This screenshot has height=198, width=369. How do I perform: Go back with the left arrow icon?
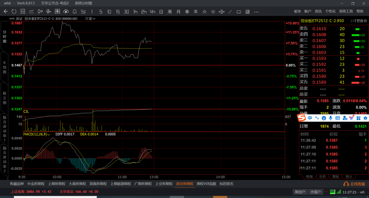pyautogui.click(x=6, y=12)
